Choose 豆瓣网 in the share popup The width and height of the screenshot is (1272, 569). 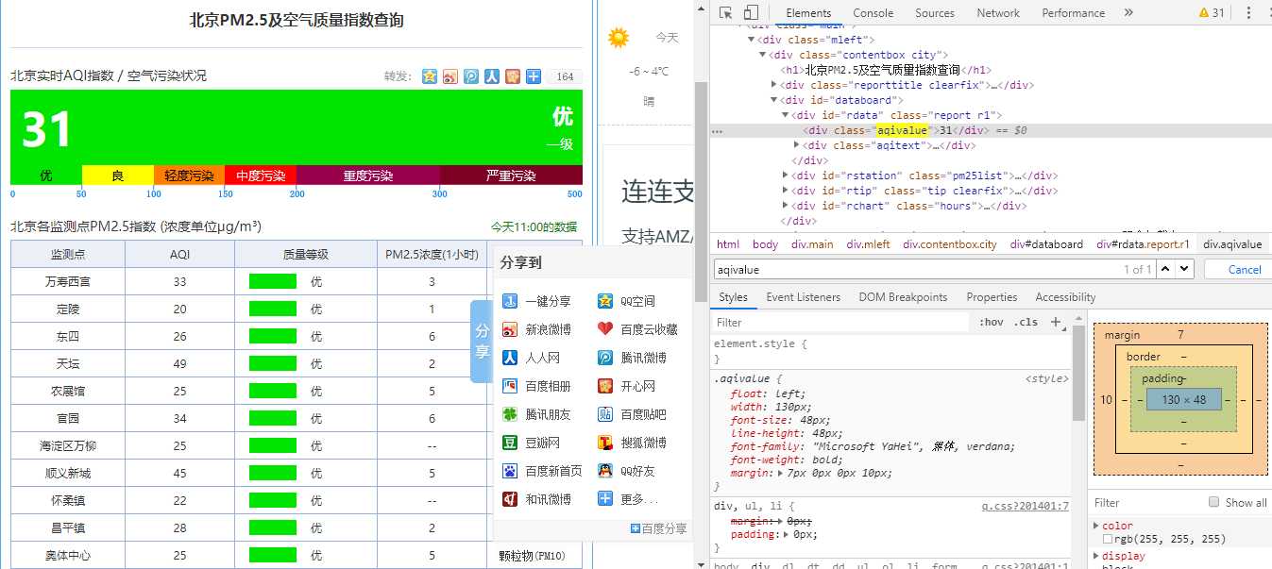pos(531,443)
